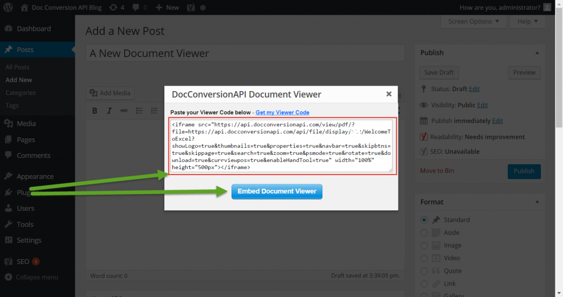Open the Posts sidebar menu
Viewport: 563px width, 297px height.
(x=37, y=49)
